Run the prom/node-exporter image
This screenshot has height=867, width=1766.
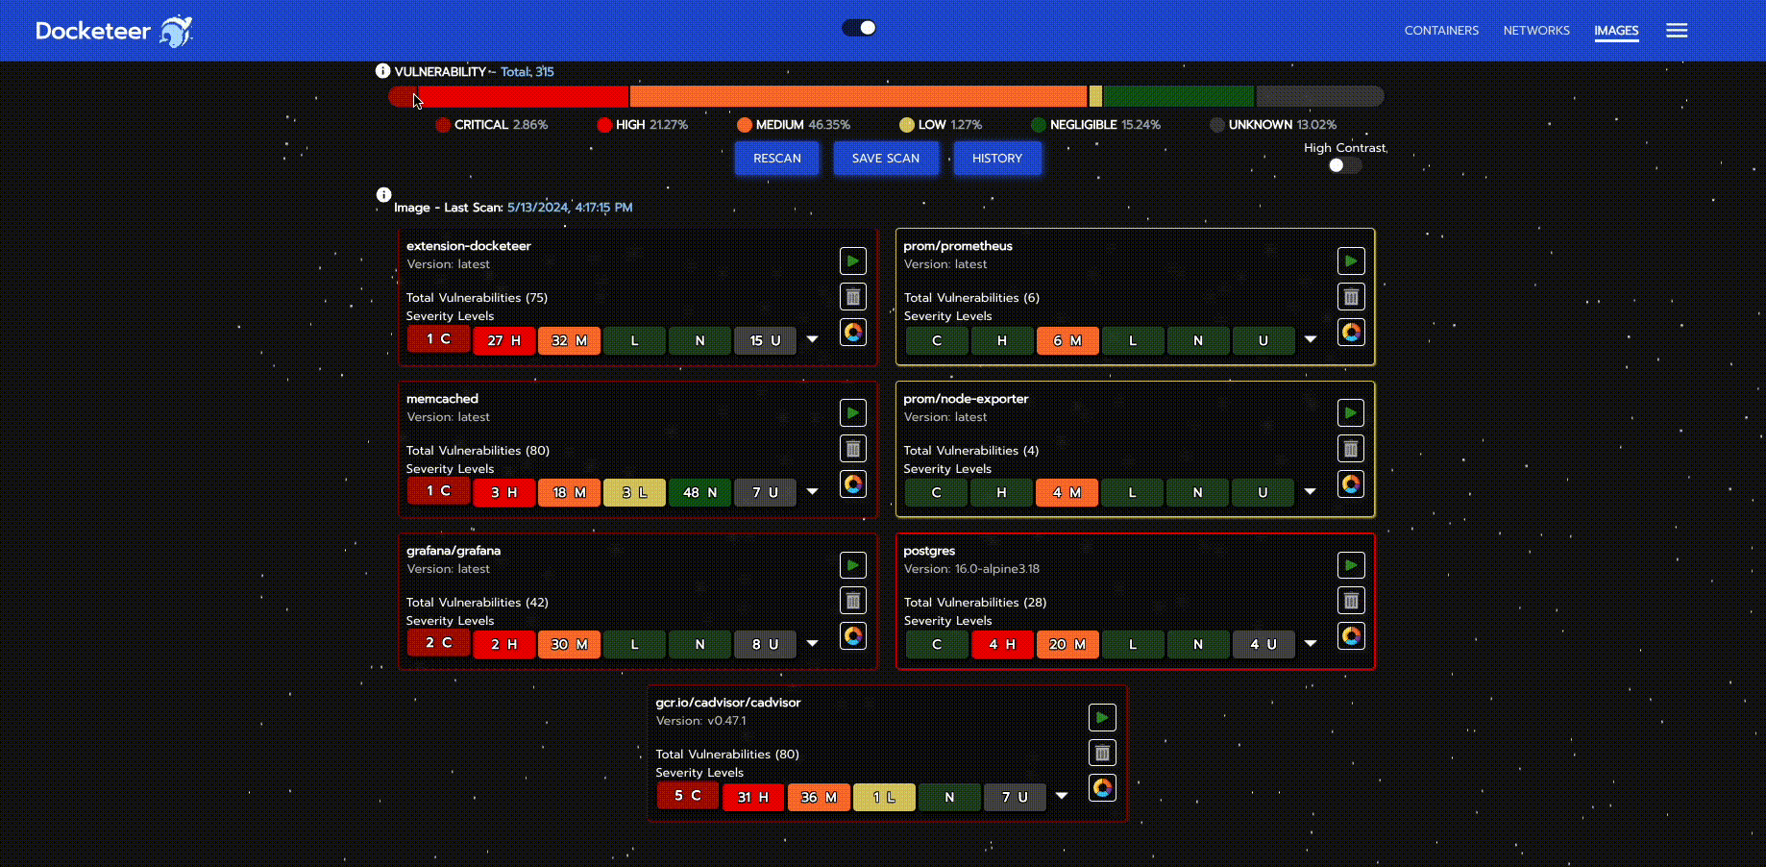pyautogui.click(x=1351, y=413)
